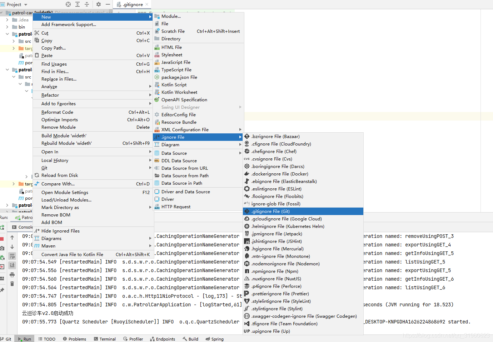Click the Kubernetes Helm .helmignore icon
This screenshot has width=493, height=342.
click(x=247, y=226)
